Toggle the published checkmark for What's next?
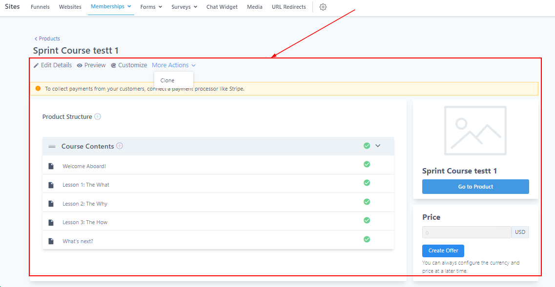Screen dimensions: 555x287 367,239
